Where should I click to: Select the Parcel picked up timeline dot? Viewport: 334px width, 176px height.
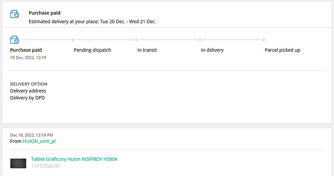[264, 40]
